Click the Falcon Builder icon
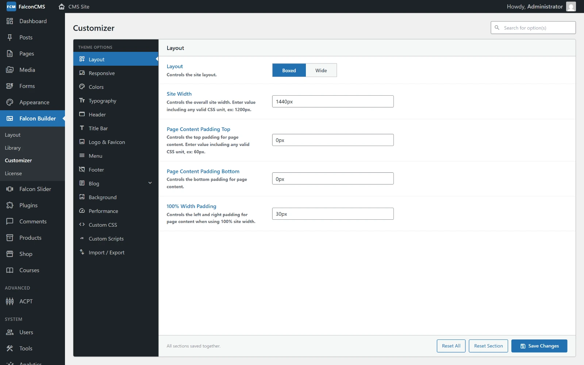 point(10,118)
